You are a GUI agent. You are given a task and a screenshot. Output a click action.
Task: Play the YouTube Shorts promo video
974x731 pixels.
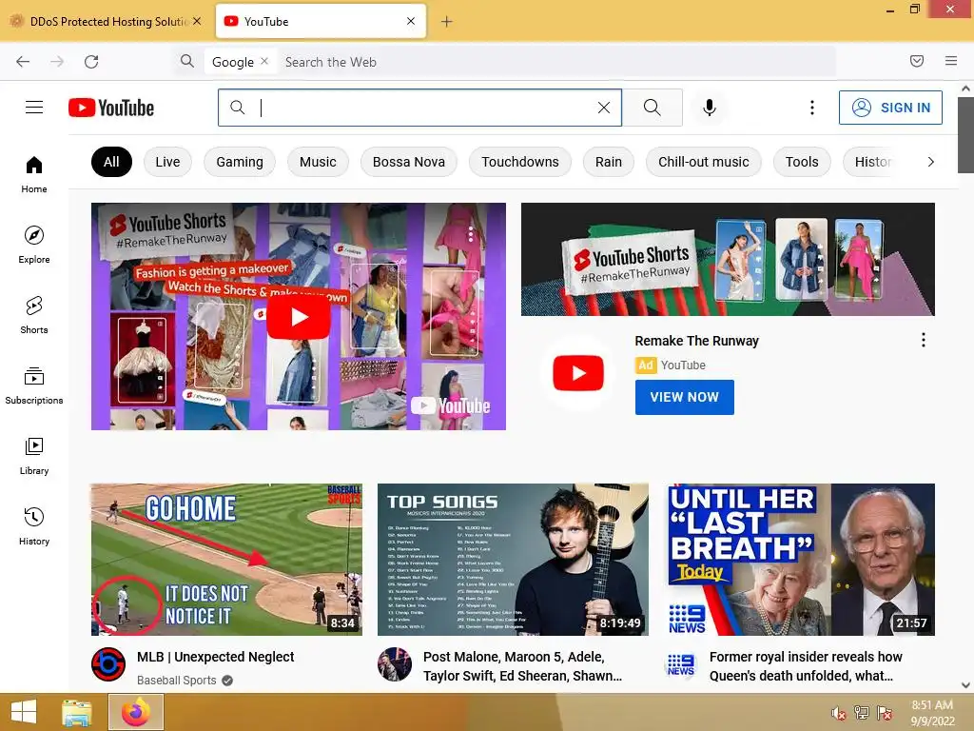299,316
